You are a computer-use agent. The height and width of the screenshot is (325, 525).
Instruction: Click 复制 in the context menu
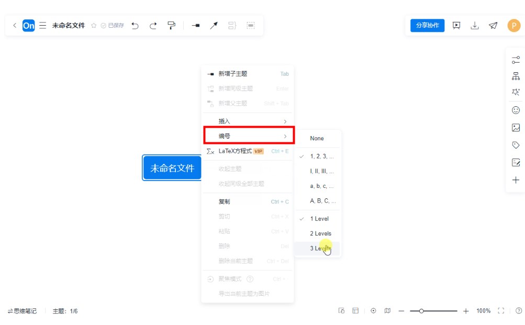pos(224,201)
